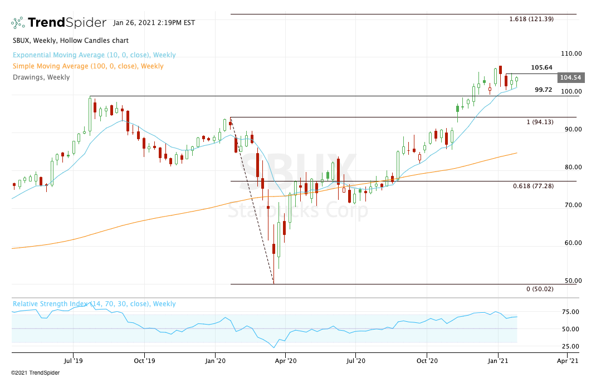Image resolution: width=596 pixels, height=378 pixels.
Task: Click the Apr '20 date axis label
Action: (285, 361)
